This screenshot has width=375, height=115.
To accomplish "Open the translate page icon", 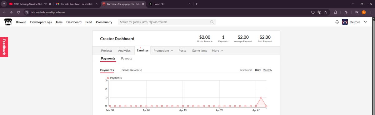I will point(319,12).
